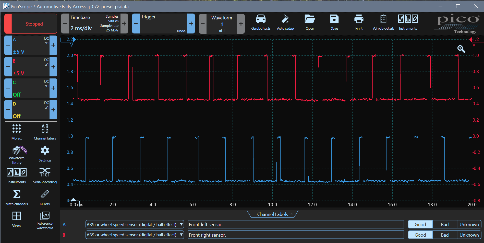Mark Front right sensor as Bad
Viewport: 484px width, 243px height.
[x=444, y=235]
